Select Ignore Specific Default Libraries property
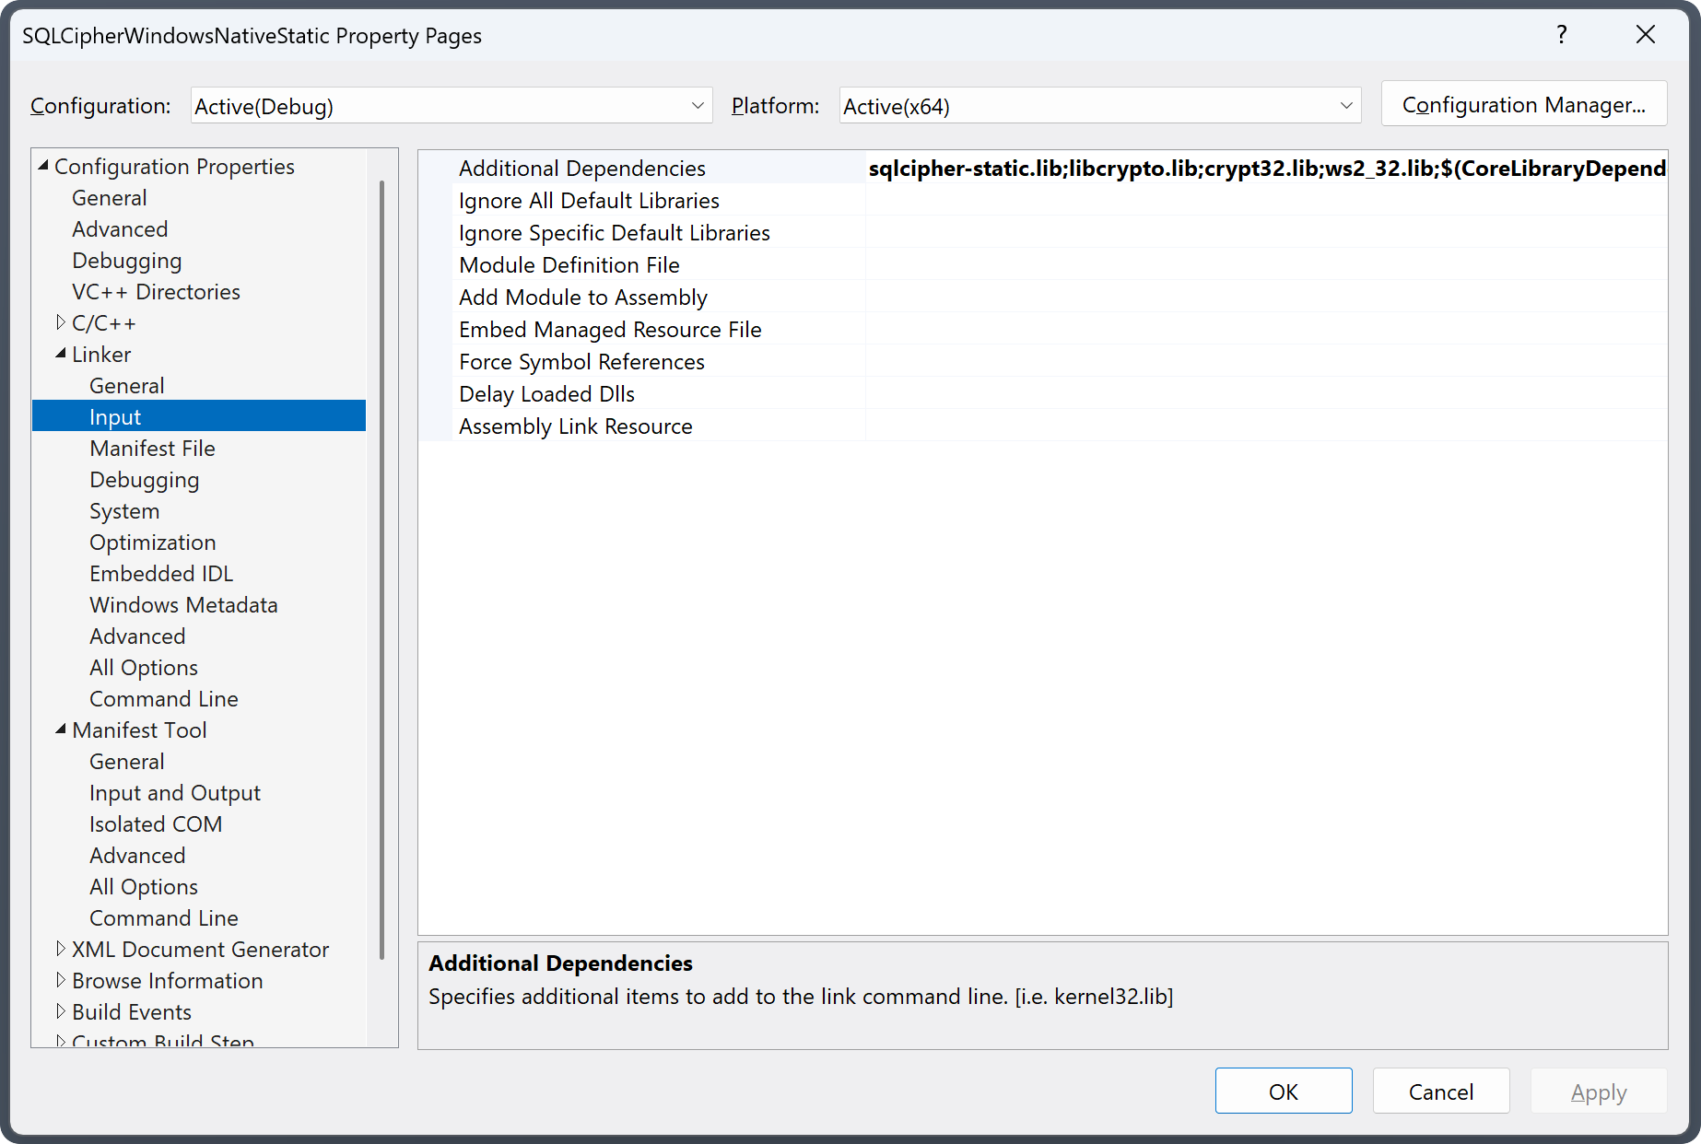1701x1144 pixels. pyautogui.click(x=615, y=233)
